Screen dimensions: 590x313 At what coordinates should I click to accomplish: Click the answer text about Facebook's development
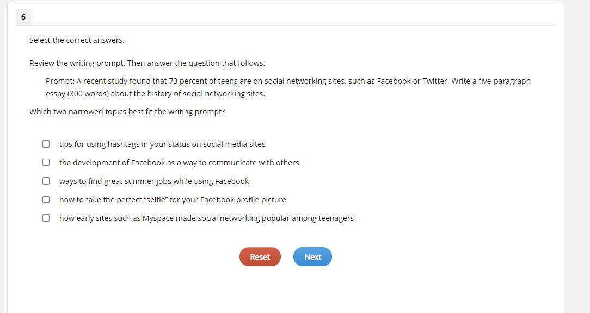pos(179,163)
